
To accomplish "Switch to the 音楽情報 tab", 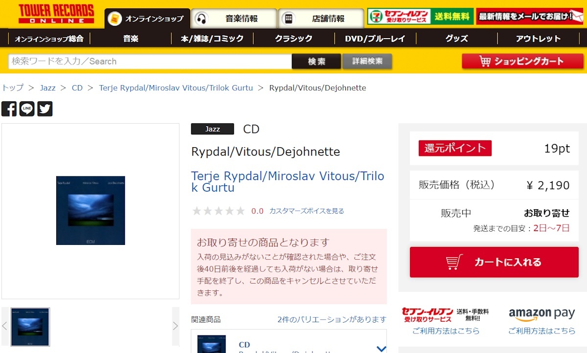I will [x=234, y=19].
